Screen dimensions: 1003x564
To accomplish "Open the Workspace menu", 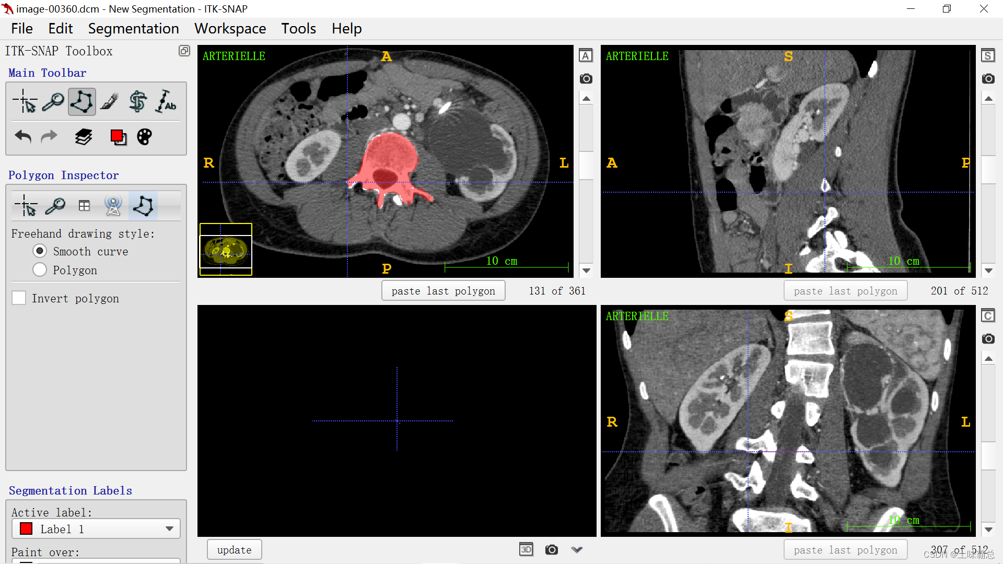I will pyautogui.click(x=230, y=29).
